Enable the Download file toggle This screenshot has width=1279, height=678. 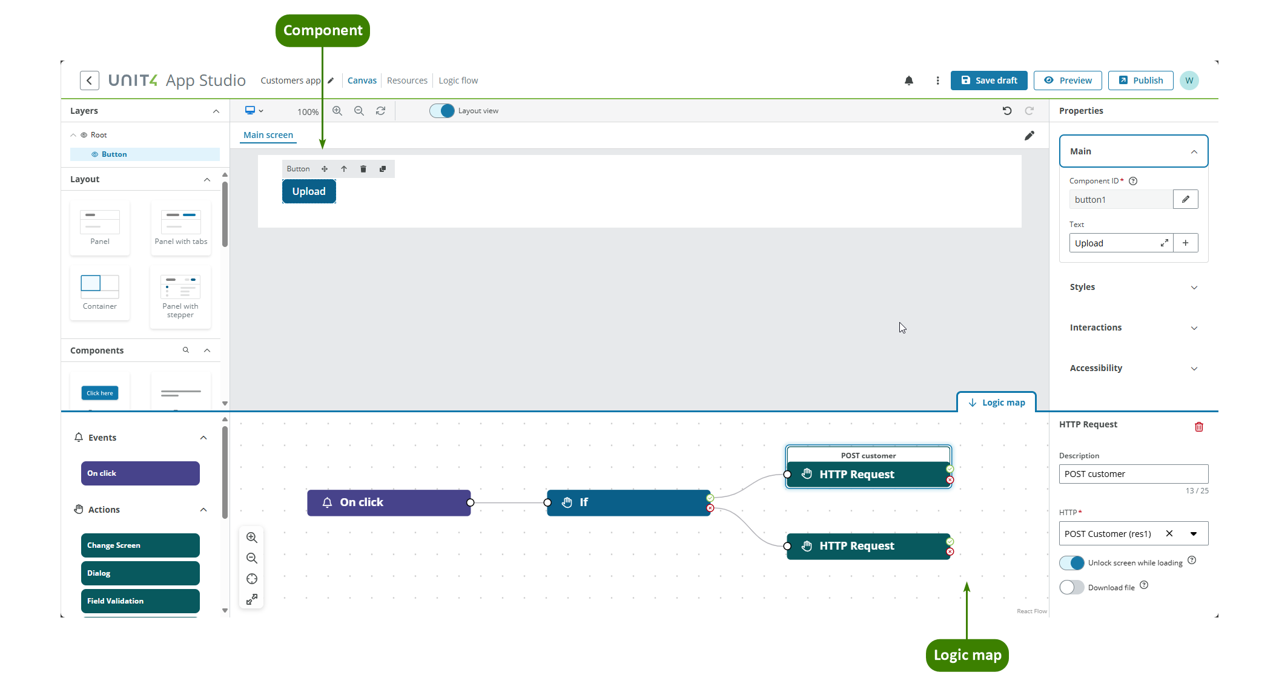coord(1071,587)
